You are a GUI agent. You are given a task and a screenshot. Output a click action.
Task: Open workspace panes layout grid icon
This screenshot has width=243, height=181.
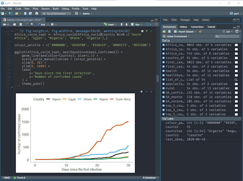coord(76,14)
